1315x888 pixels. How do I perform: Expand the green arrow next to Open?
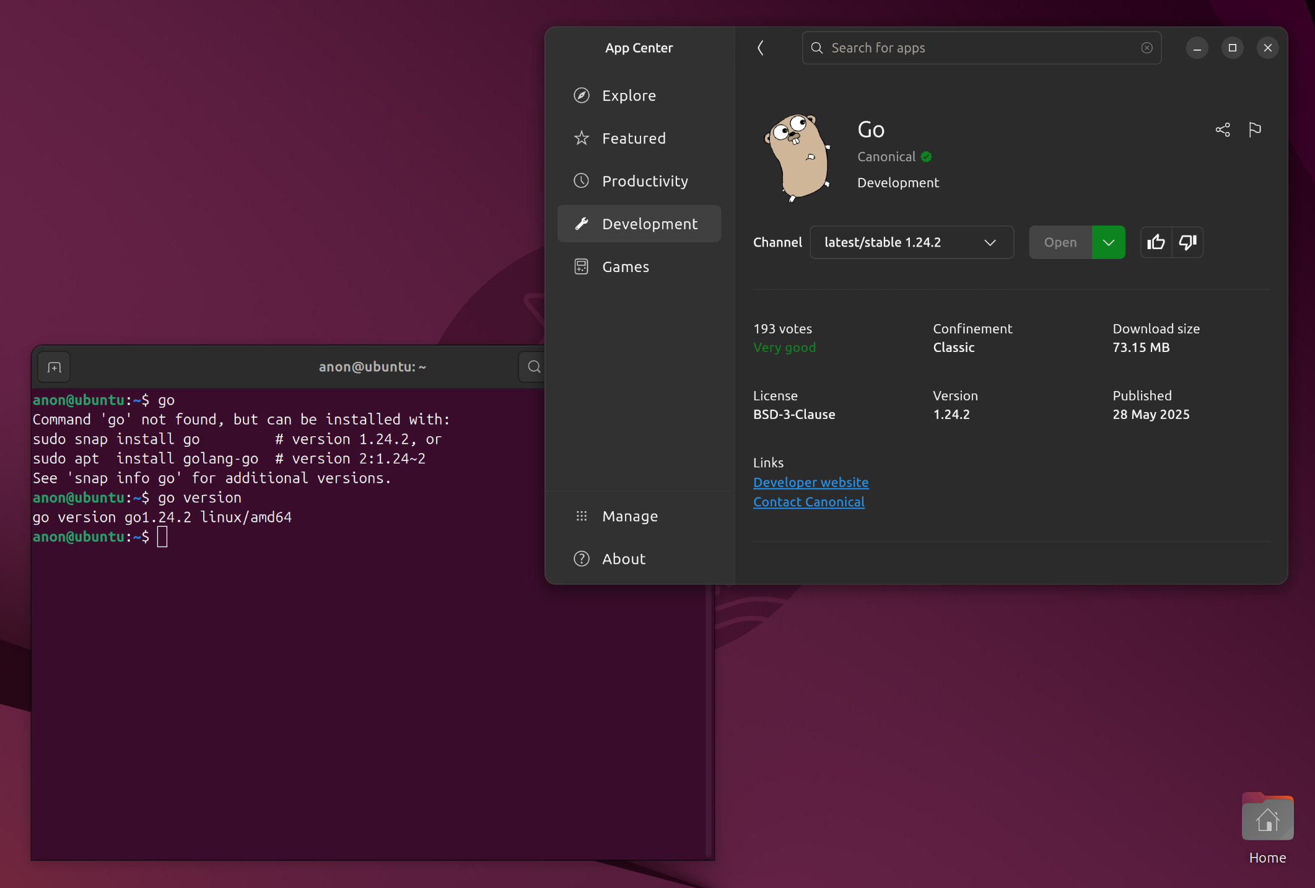coord(1108,242)
